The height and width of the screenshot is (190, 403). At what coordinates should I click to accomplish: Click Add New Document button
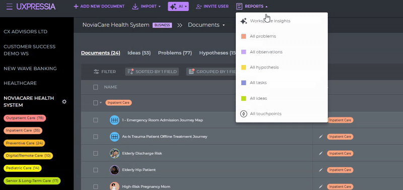(99, 7)
